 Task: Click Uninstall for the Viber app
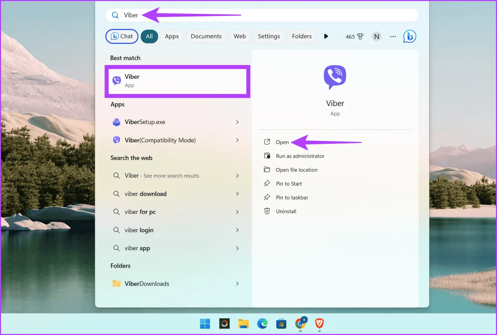286,211
